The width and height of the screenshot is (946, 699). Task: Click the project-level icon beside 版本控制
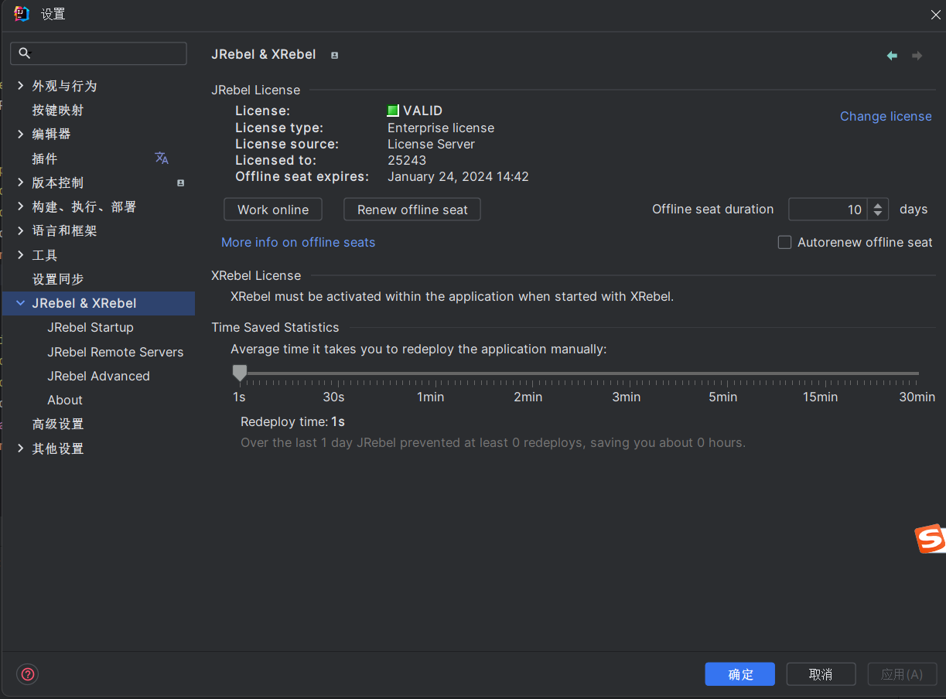(x=180, y=183)
